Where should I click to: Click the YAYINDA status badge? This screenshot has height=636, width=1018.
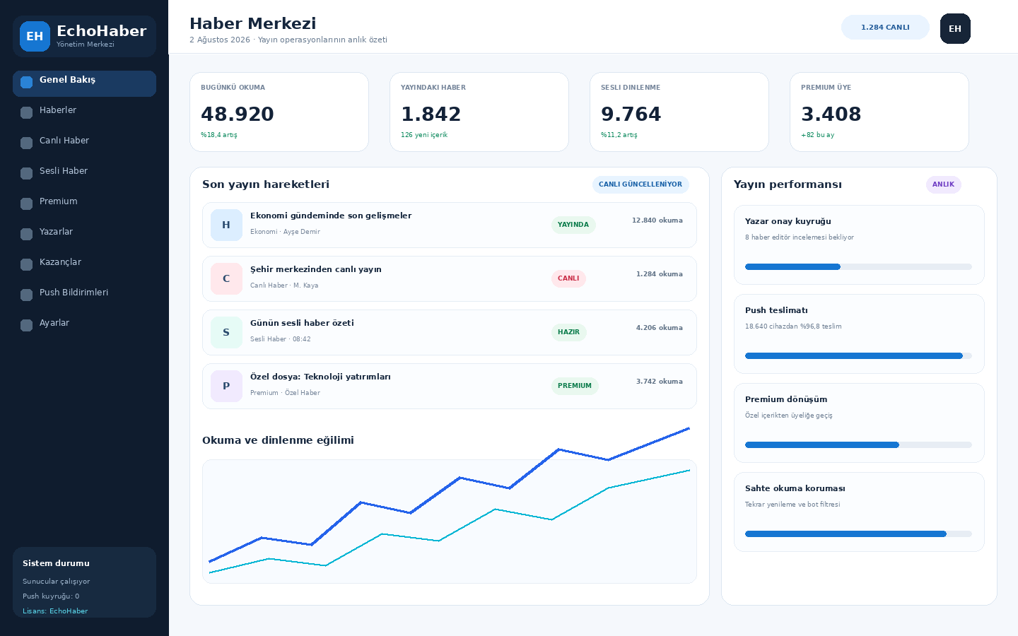(573, 225)
